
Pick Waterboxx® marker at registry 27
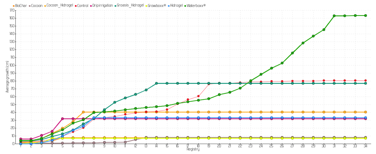[292, 53]
